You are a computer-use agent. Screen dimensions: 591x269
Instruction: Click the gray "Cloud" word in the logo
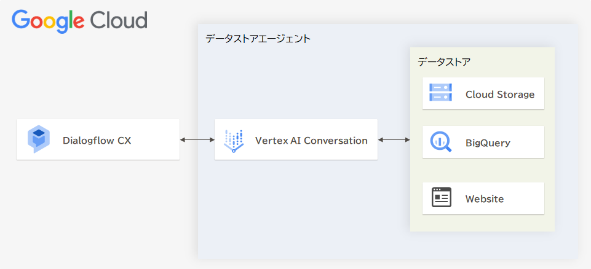pyautogui.click(x=119, y=20)
